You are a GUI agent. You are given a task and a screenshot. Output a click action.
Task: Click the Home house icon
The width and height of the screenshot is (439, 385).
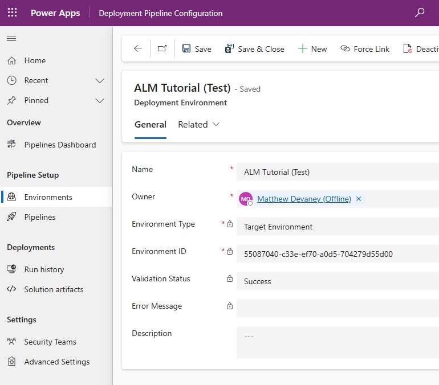click(x=11, y=60)
